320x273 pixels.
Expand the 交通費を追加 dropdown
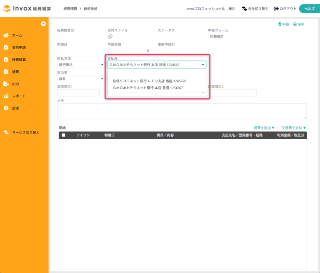(293, 128)
